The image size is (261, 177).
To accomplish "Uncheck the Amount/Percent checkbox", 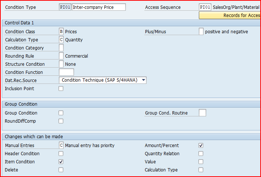I will (201, 146).
